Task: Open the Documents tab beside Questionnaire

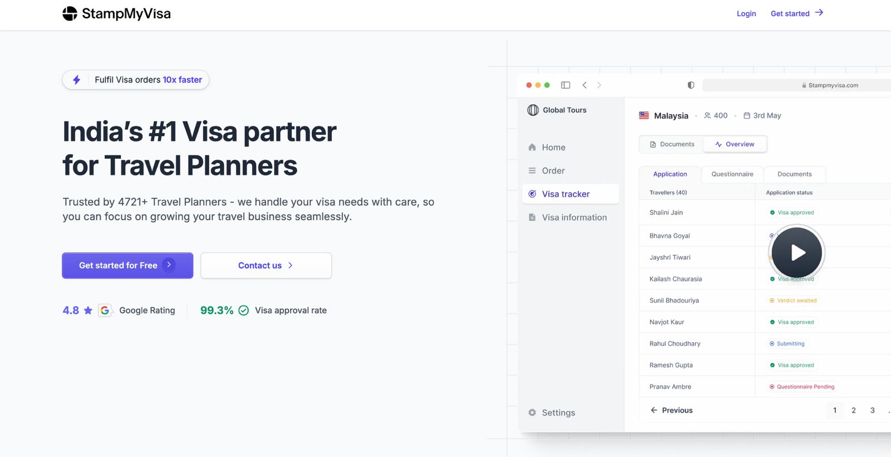Action: click(x=795, y=174)
